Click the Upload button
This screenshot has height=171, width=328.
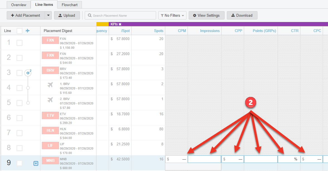coord(67,15)
